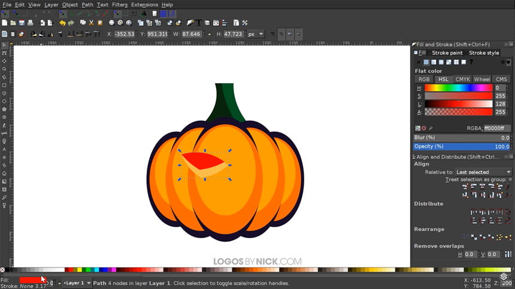Choose Unset paint question mark option
Screen dimensions: 515x289
[471, 62]
